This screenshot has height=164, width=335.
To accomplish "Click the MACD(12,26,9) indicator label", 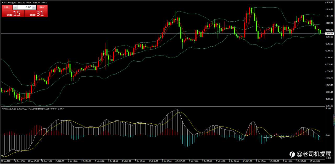I will [x=9, y=108].
